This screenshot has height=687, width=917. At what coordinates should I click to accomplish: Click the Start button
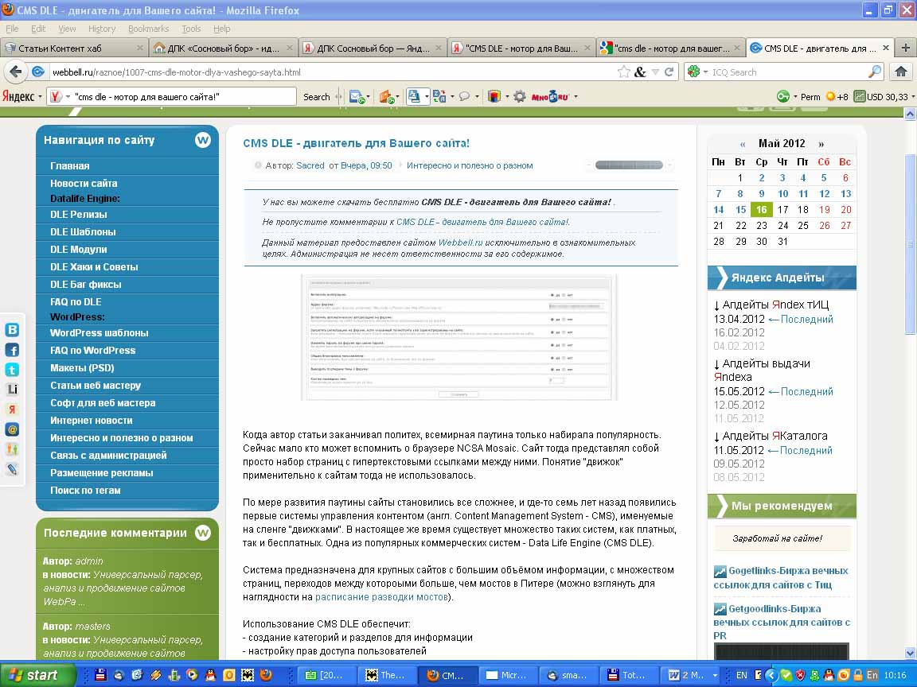(x=38, y=675)
